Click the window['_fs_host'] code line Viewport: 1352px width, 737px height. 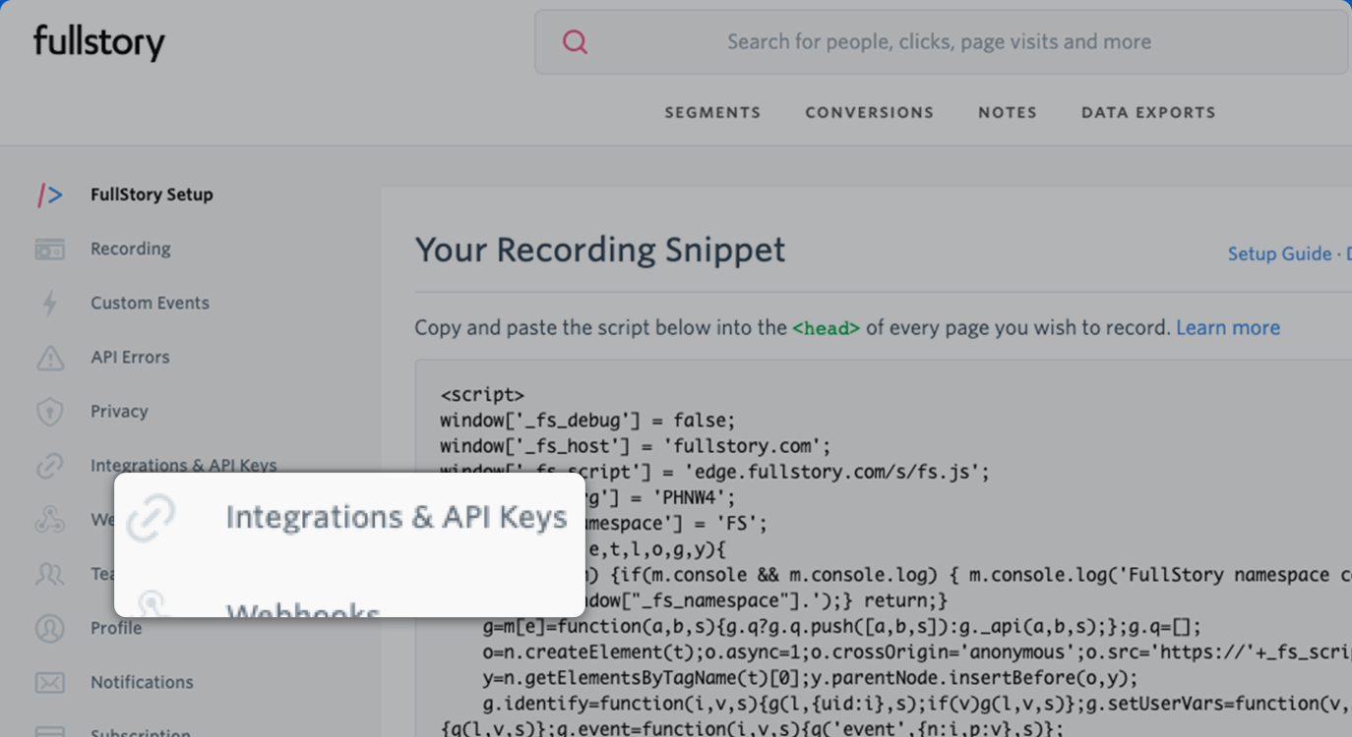[636, 446]
